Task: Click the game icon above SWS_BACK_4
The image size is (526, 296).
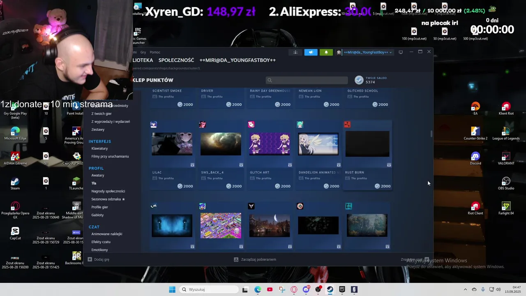Action: click(202, 124)
